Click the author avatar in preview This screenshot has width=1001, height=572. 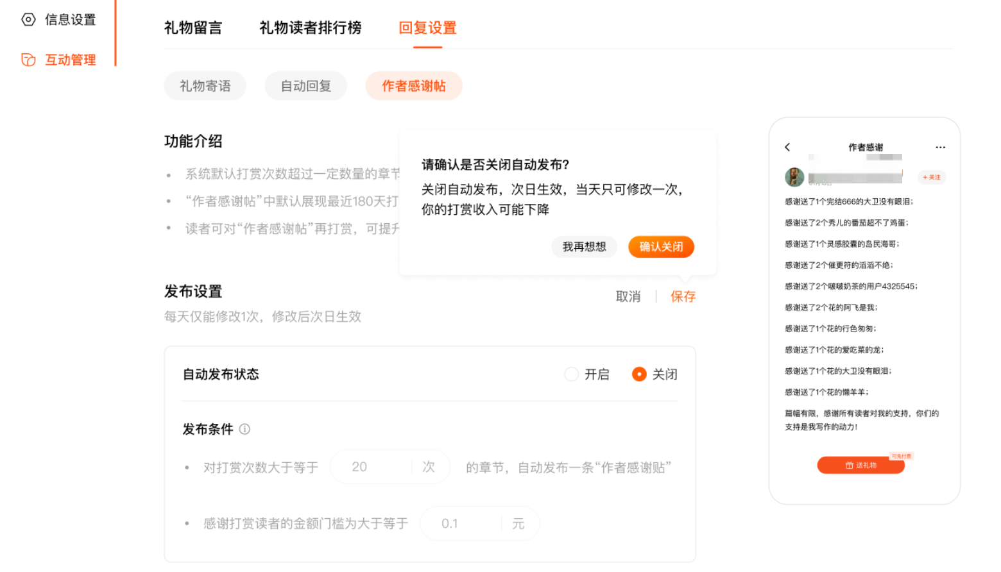[x=794, y=177]
